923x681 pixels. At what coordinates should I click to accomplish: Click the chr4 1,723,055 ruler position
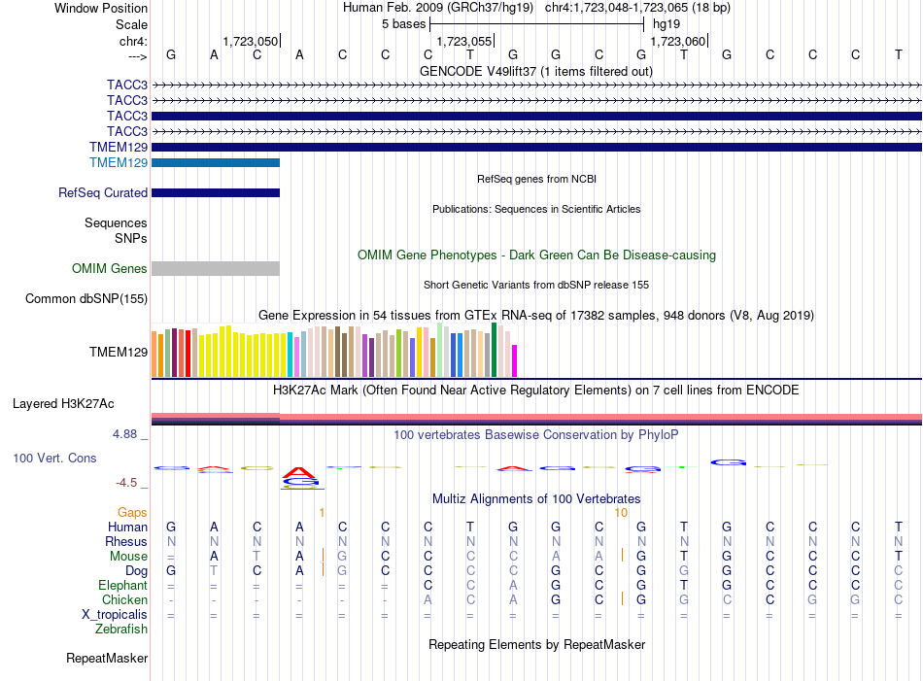point(464,41)
